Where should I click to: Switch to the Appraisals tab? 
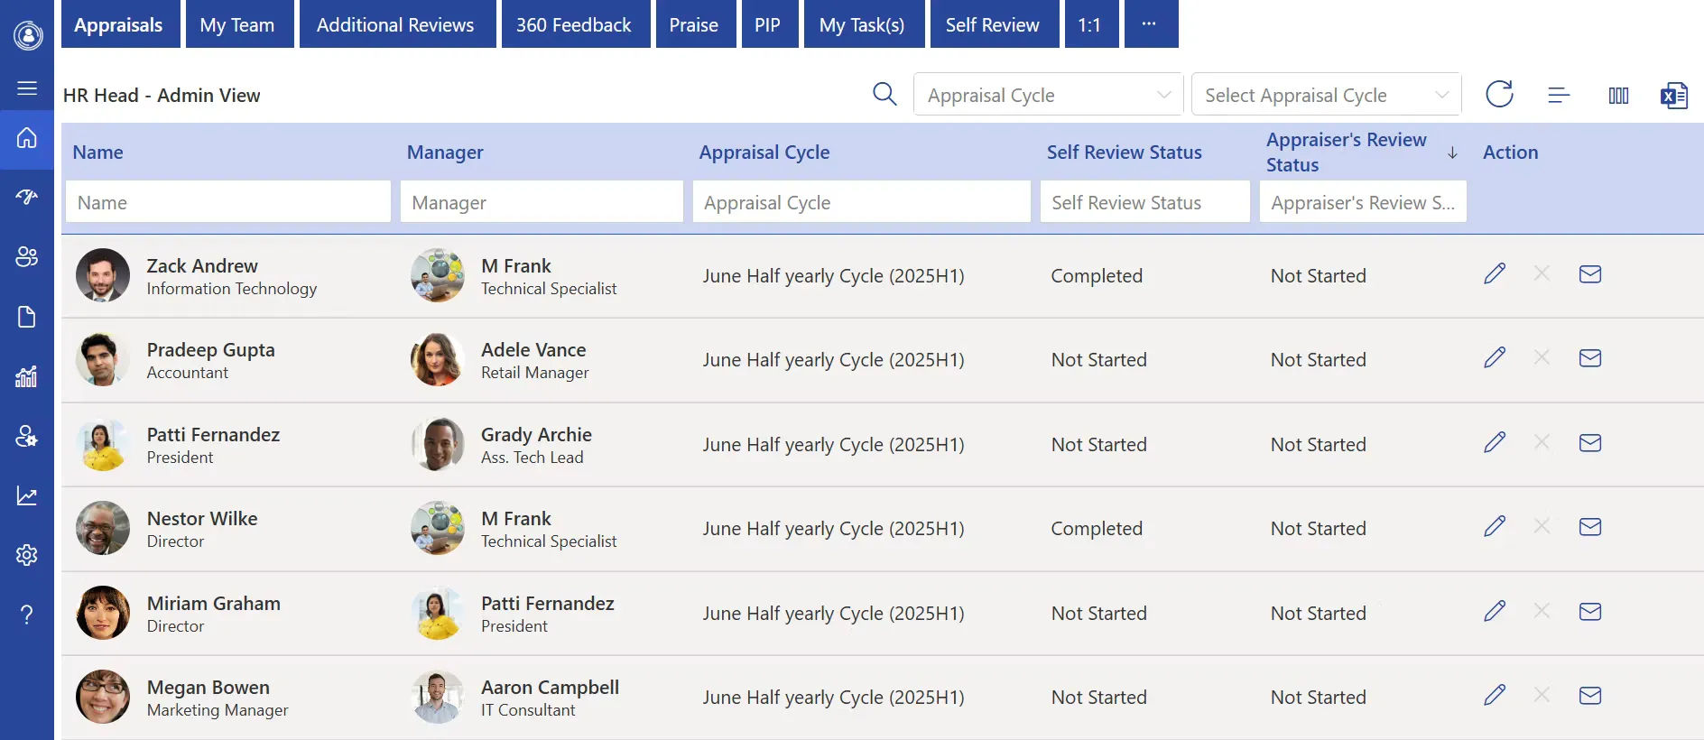(x=118, y=24)
